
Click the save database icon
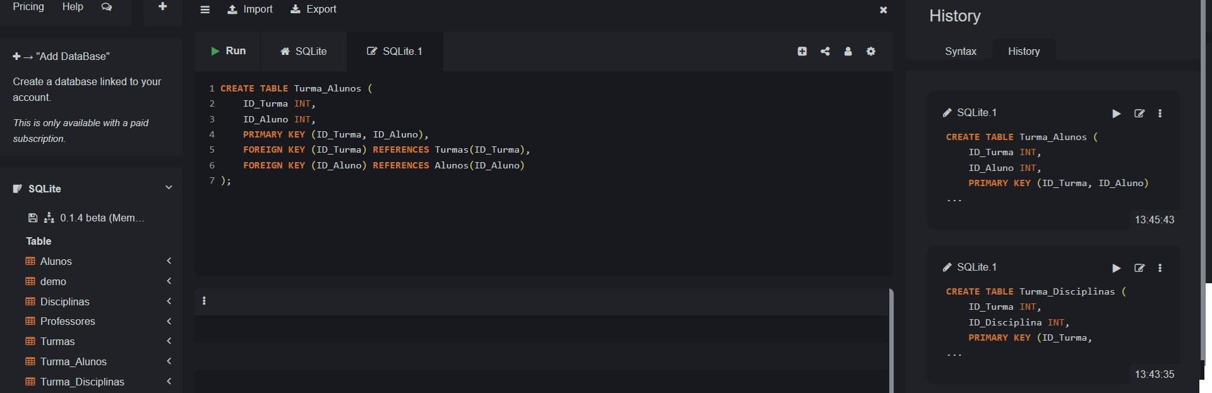33,218
